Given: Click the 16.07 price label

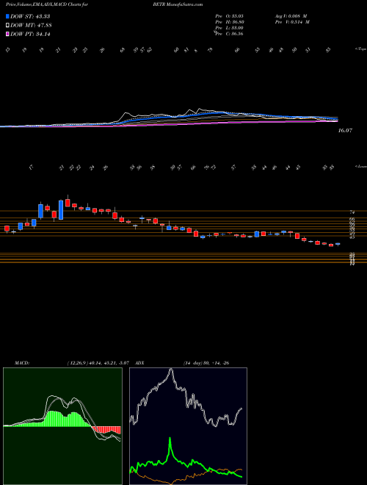Looking at the screenshot, I should (345, 131).
